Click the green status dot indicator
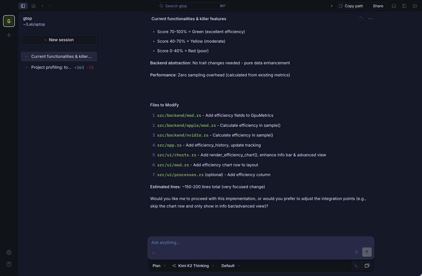The image size is (422, 276). [332, 6]
